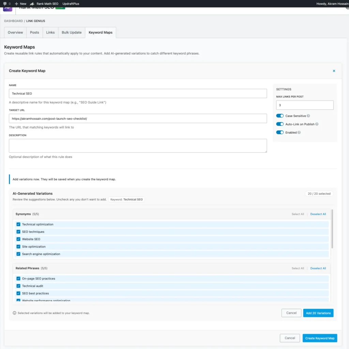Click help icon beside Auto-Link on Publish
Screen dimensions: 349x349
[x=317, y=124]
